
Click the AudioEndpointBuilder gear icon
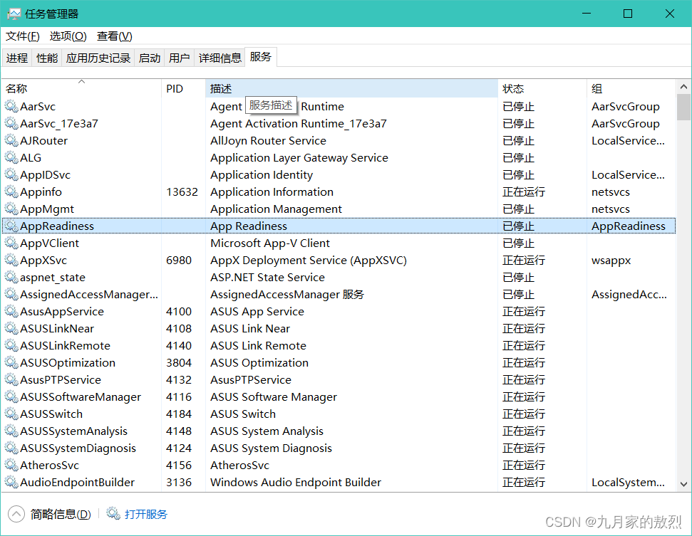pyautogui.click(x=11, y=482)
